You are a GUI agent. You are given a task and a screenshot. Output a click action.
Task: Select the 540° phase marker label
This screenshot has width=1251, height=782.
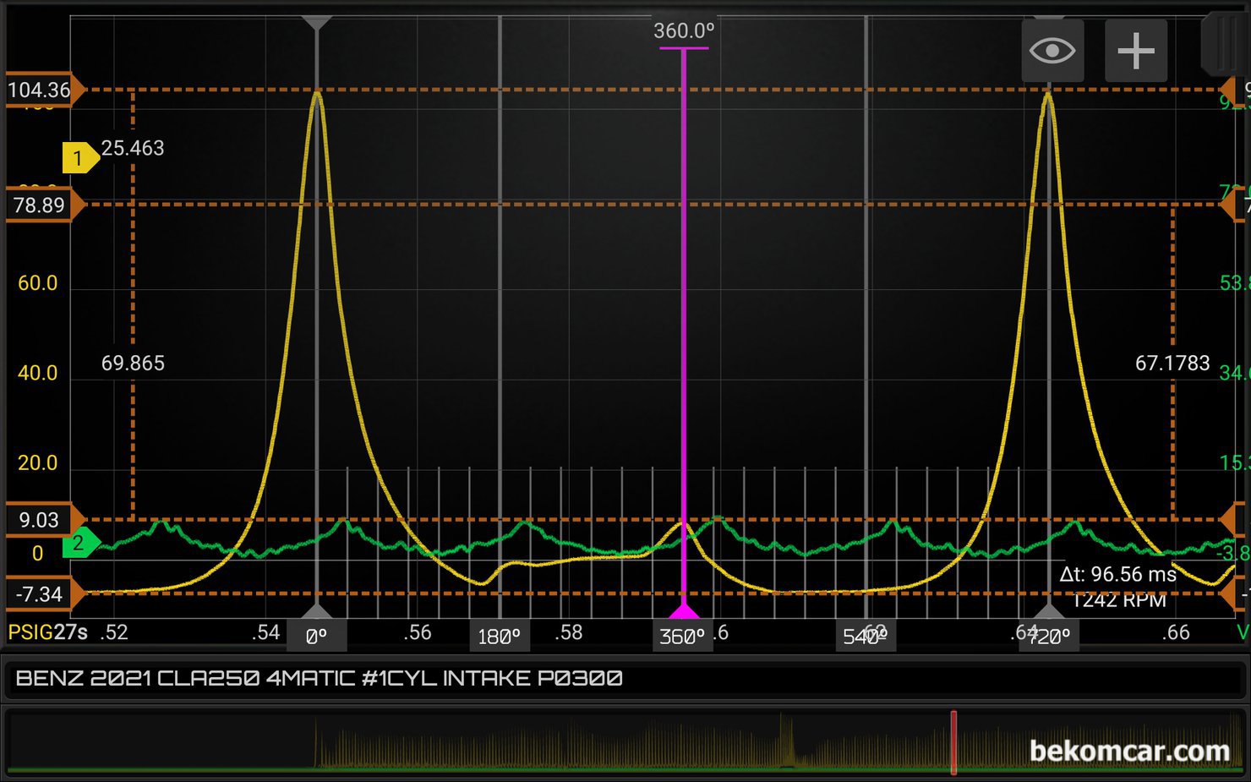pyautogui.click(x=866, y=637)
